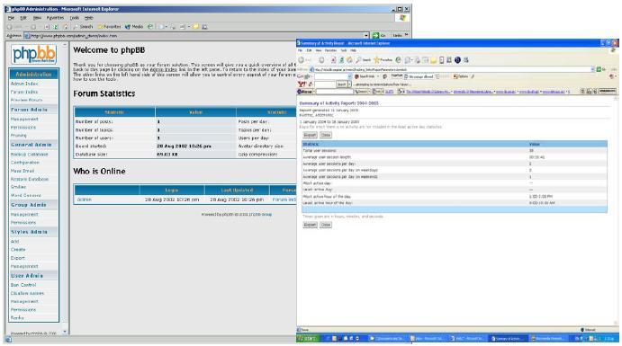Screen dimensions: 622x346
Task: Open Help menu in phpBB Administration window
Action: click(89, 18)
